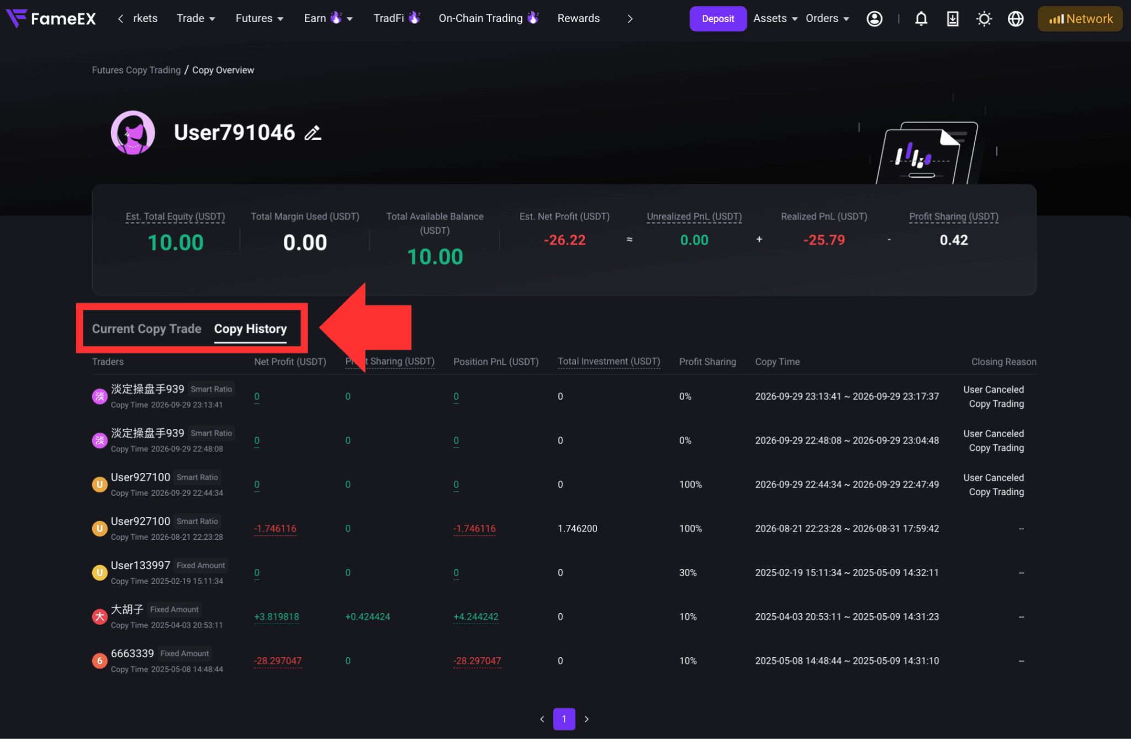Viewport: 1131px width, 739px height.
Task: Open the Orders dropdown
Action: (x=827, y=18)
